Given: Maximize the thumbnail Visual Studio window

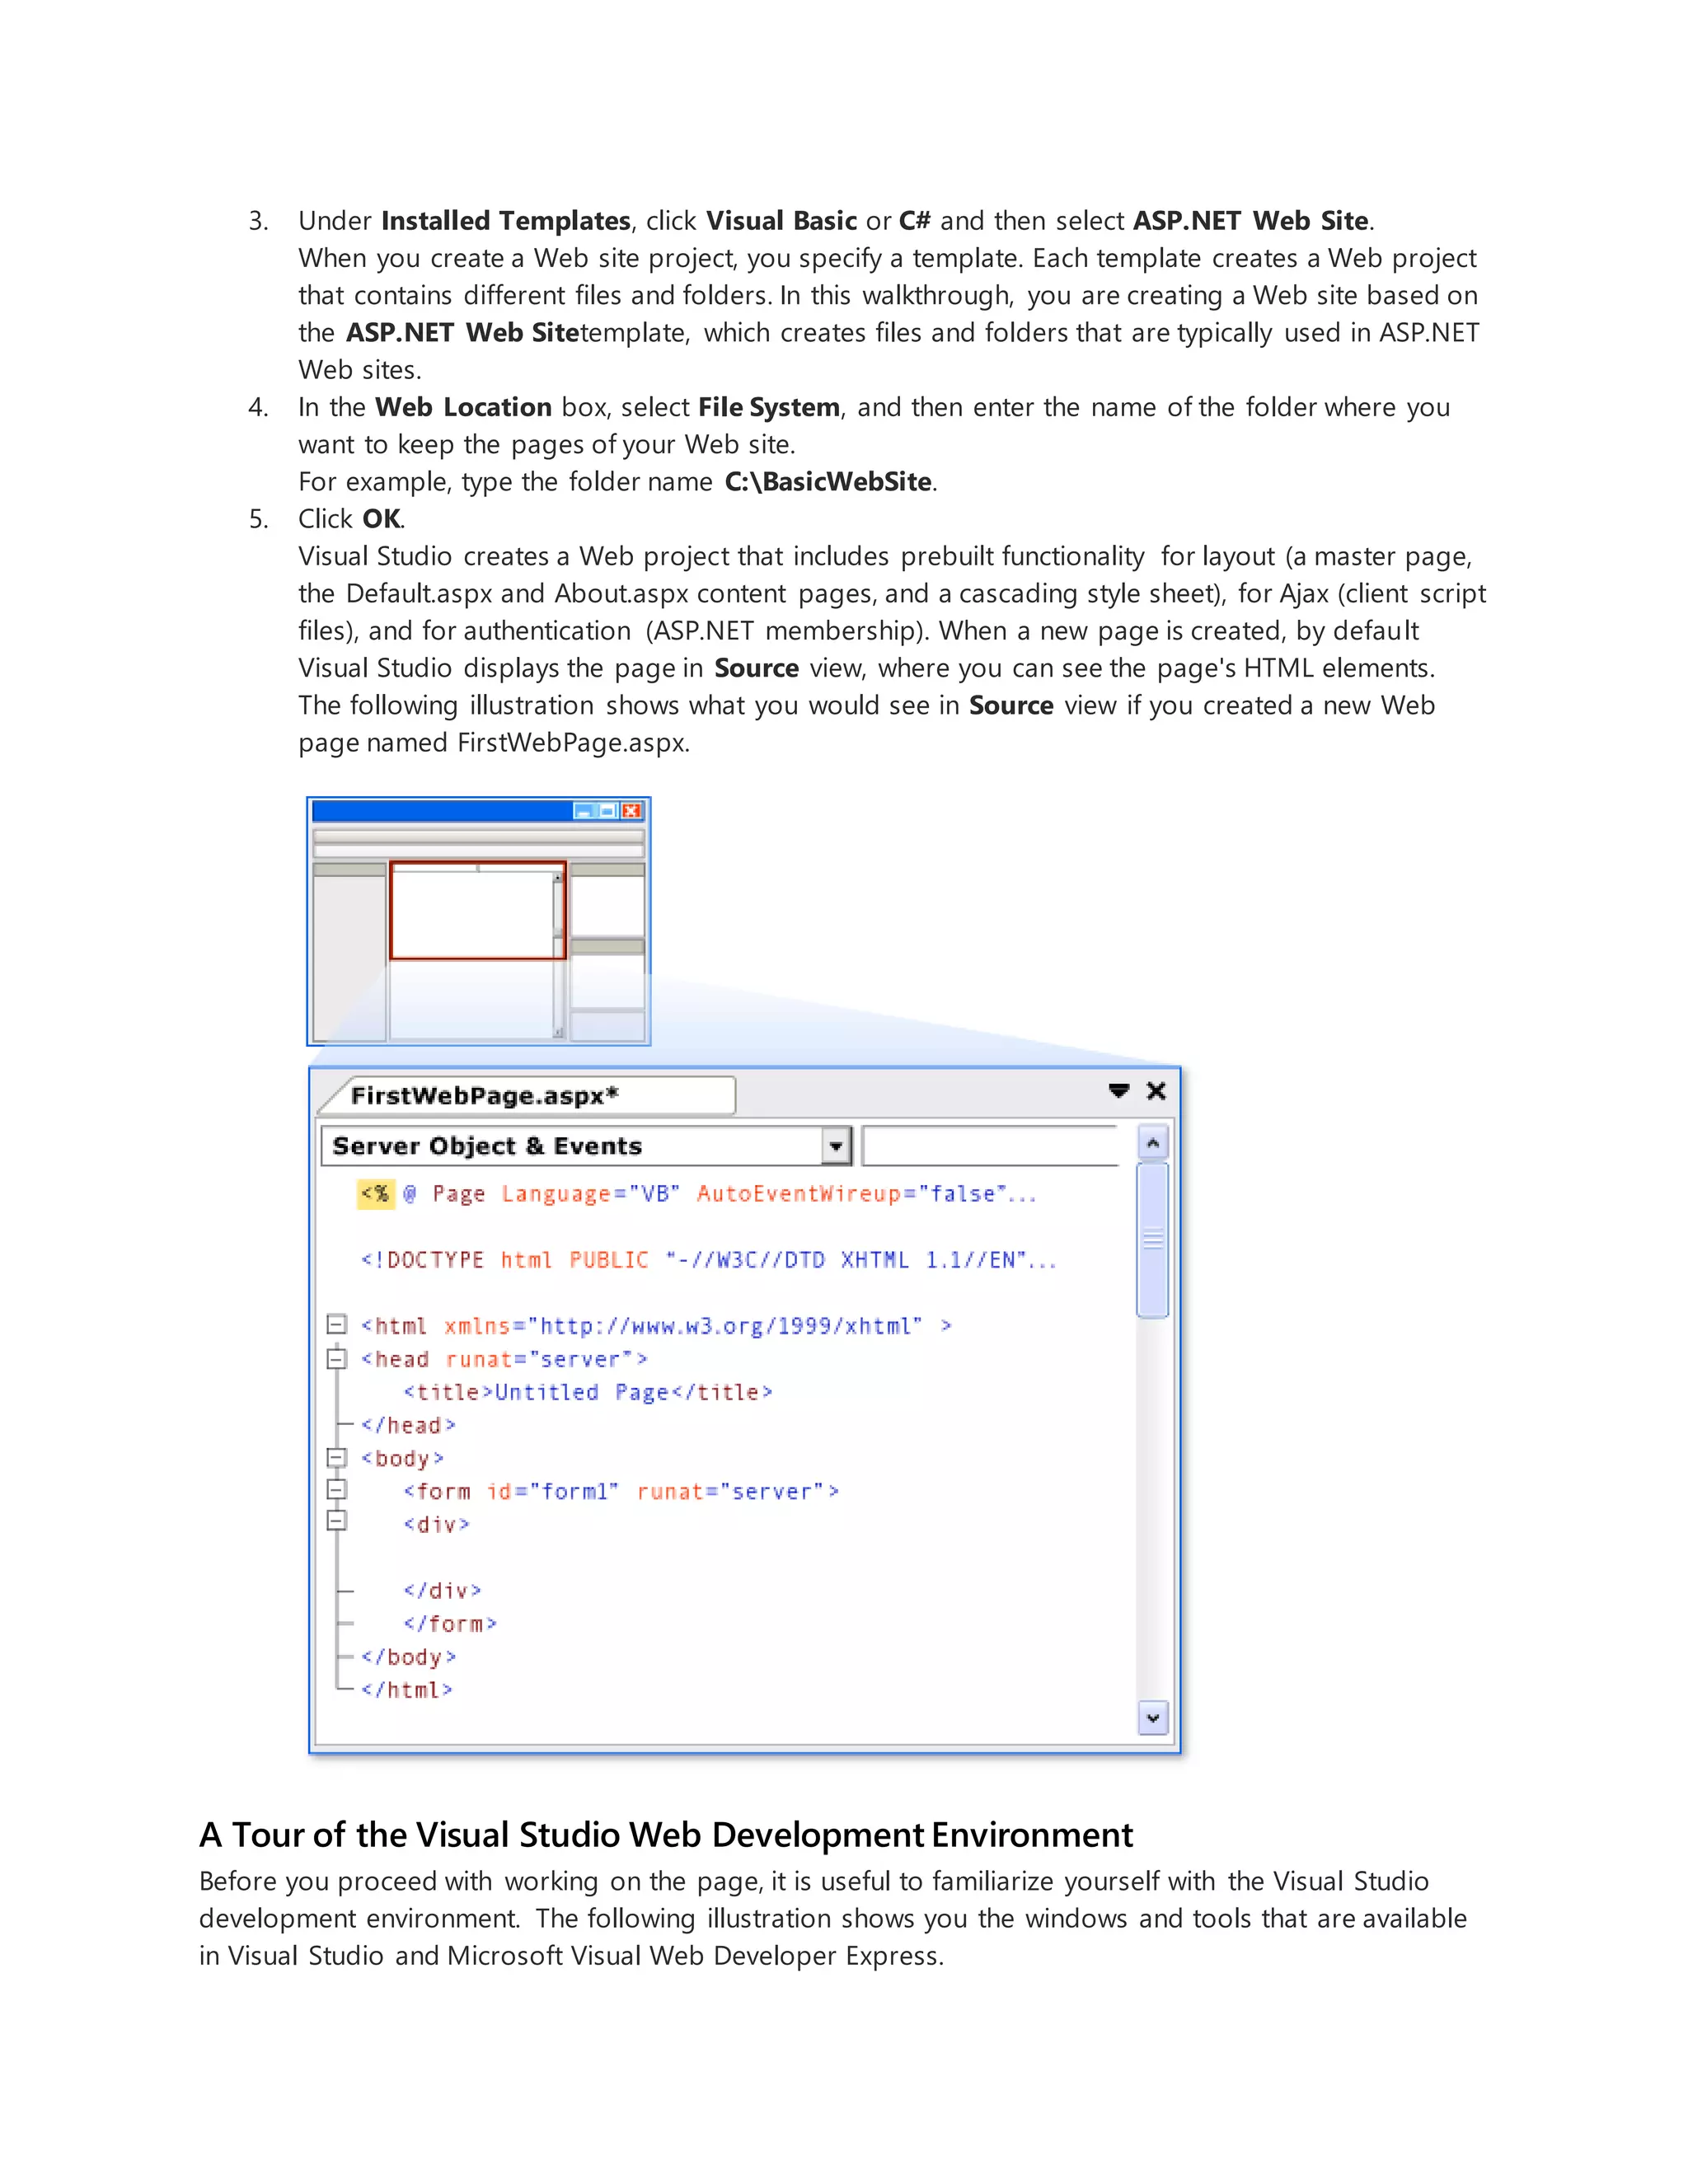Looking at the screenshot, I should (607, 811).
